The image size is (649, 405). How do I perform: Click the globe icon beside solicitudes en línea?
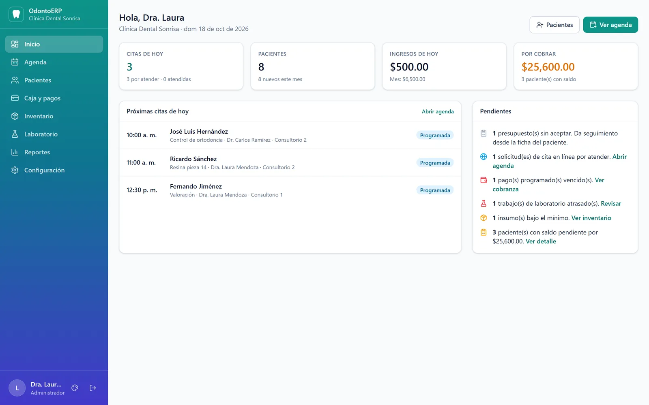pyautogui.click(x=484, y=157)
